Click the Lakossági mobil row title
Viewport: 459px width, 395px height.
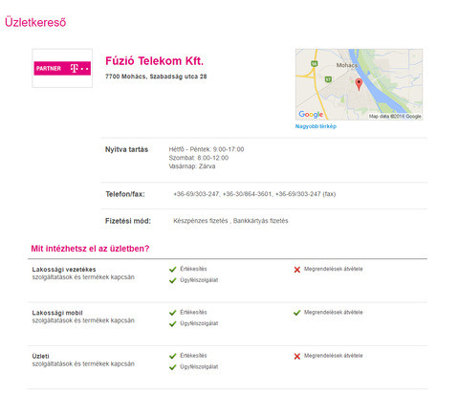click(x=57, y=313)
